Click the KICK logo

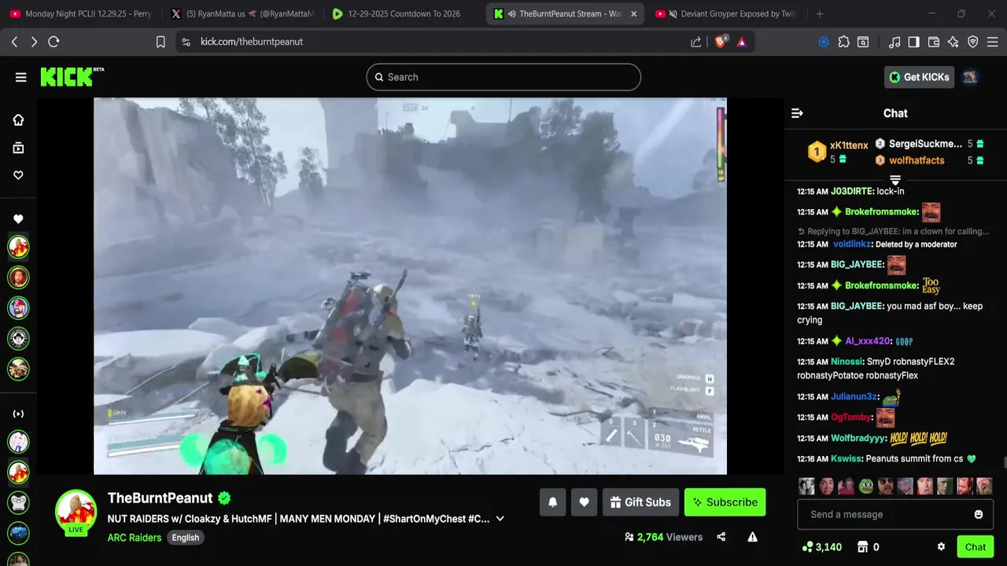tap(72, 76)
